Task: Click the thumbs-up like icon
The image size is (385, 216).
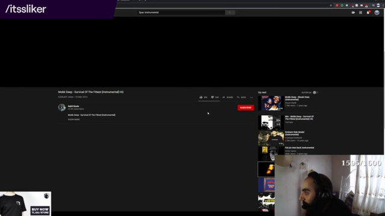Action: [x=201, y=97]
